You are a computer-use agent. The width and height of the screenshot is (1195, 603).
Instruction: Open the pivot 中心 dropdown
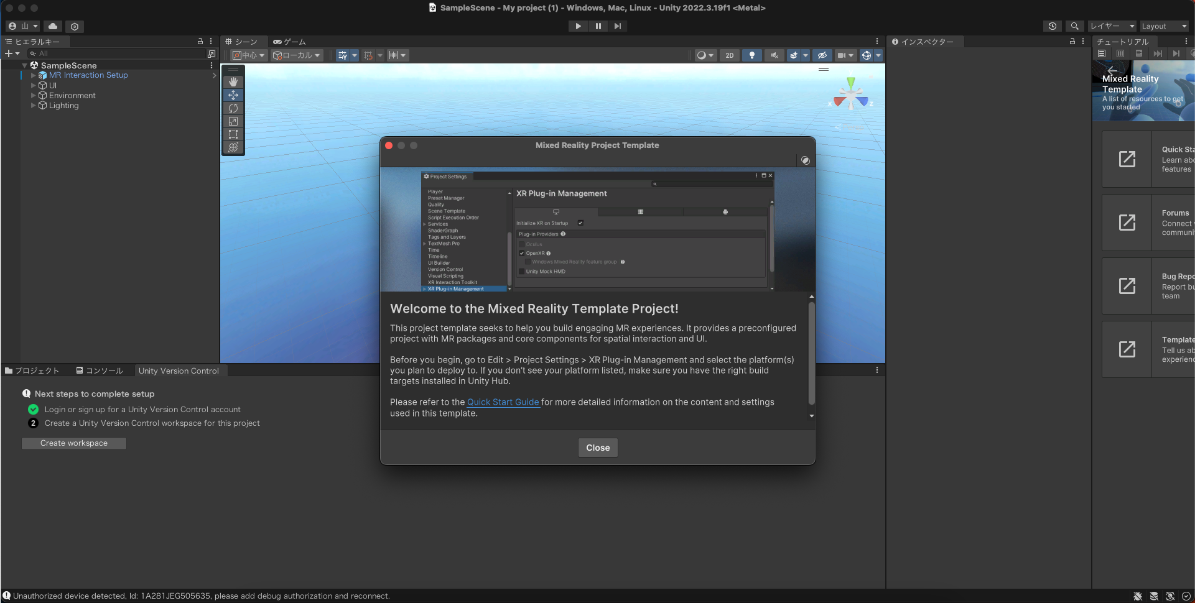(249, 55)
